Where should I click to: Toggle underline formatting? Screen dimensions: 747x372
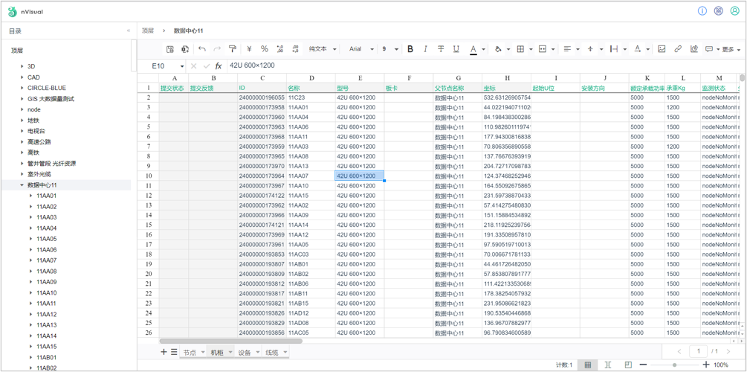coord(456,48)
